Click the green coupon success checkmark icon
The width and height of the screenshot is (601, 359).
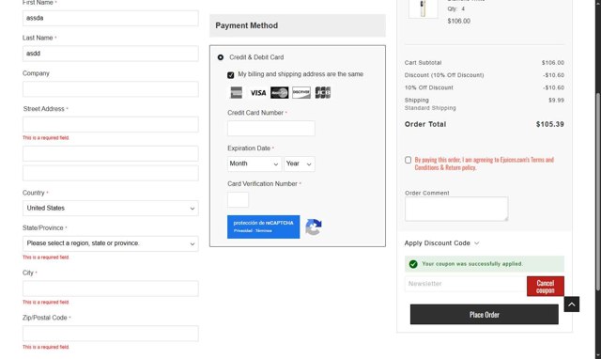413,264
